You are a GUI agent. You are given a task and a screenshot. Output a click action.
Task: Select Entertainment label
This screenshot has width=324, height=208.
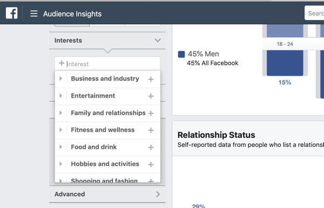tap(93, 96)
